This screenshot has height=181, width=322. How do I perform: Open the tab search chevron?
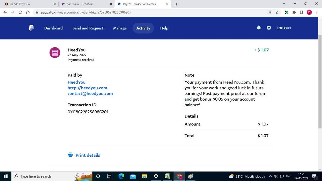(x=284, y=4)
